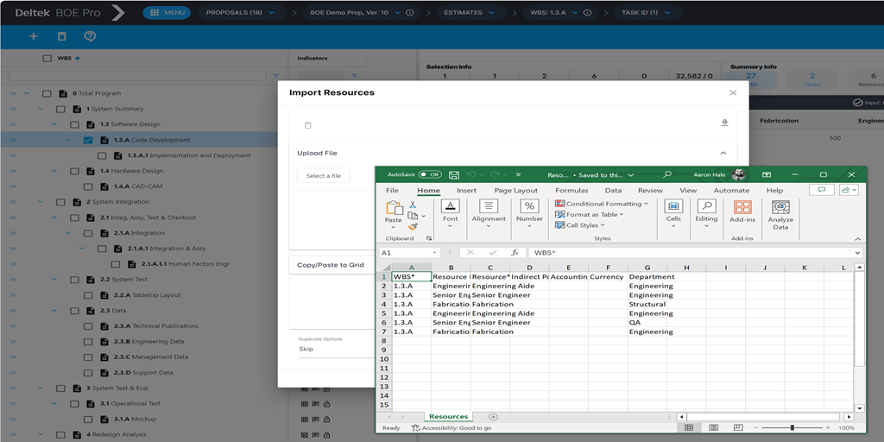Click the help question mark icon in toolbar
884x442 pixels.
click(x=90, y=36)
